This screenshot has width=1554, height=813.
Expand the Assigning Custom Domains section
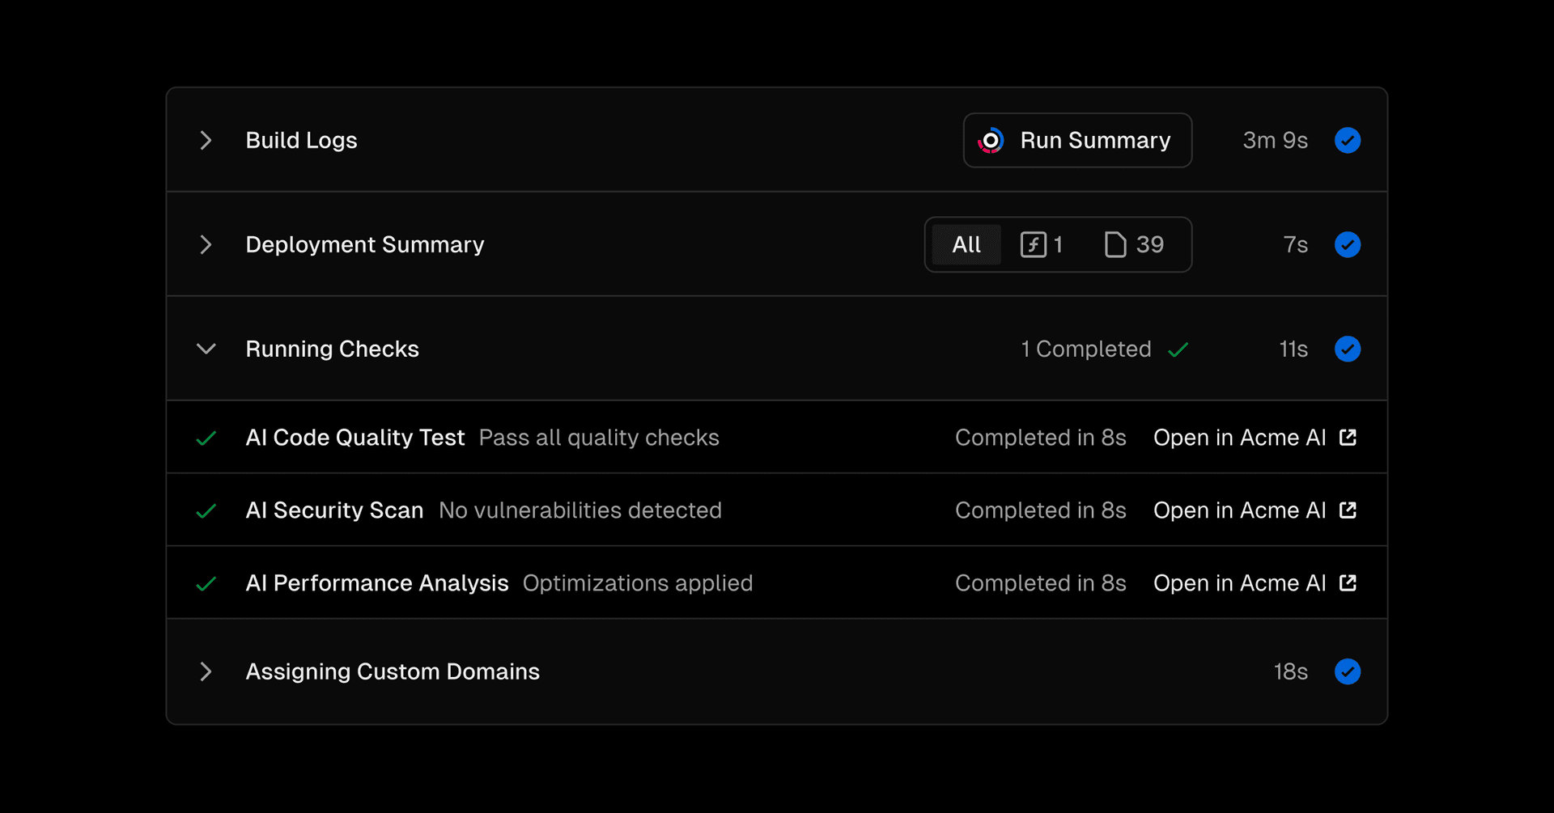pos(206,671)
